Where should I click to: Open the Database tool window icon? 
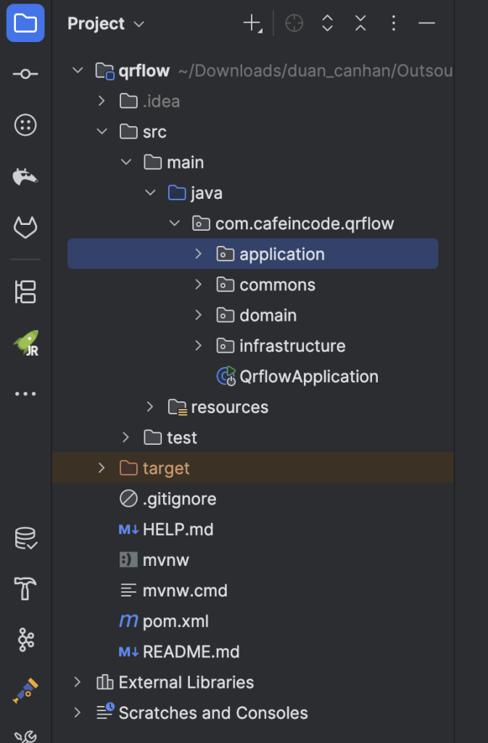point(25,538)
